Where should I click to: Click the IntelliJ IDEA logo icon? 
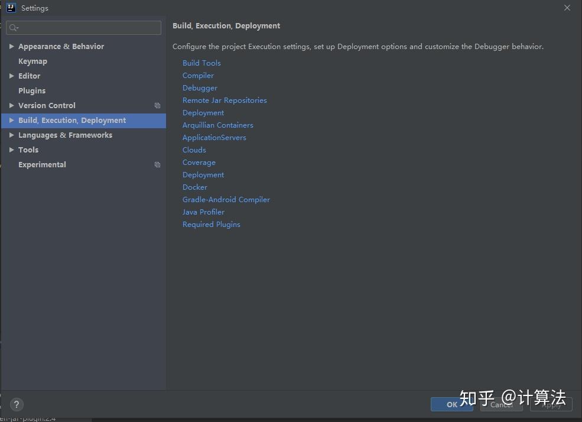click(11, 8)
